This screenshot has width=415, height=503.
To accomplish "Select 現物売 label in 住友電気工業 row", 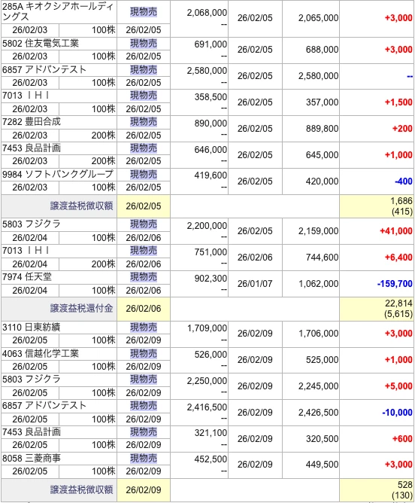I will pyautogui.click(x=144, y=44).
